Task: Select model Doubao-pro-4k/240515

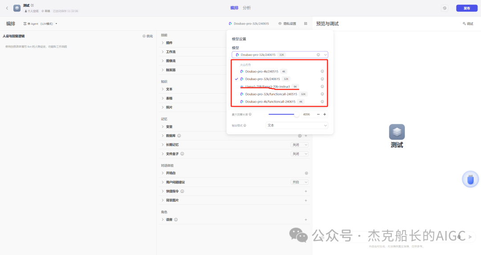Action: (x=280, y=72)
